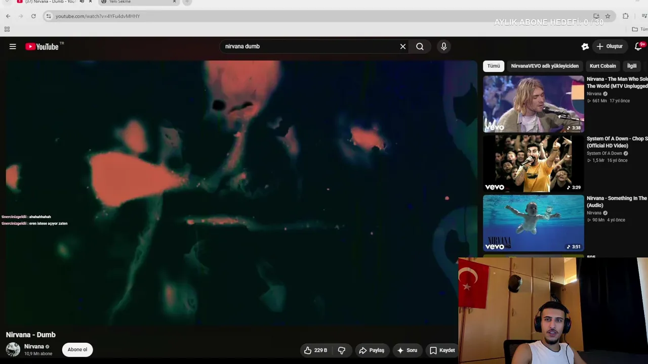
Task: Open site information icon in address bar
Action: (49, 16)
